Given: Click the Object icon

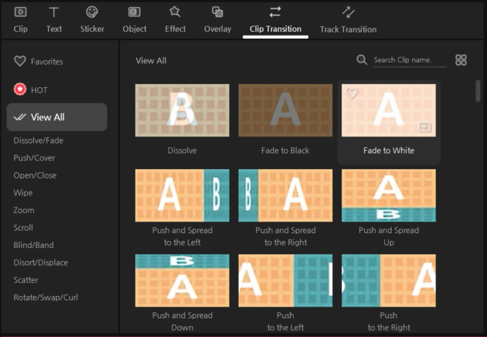Looking at the screenshot, I should (134, 12).
